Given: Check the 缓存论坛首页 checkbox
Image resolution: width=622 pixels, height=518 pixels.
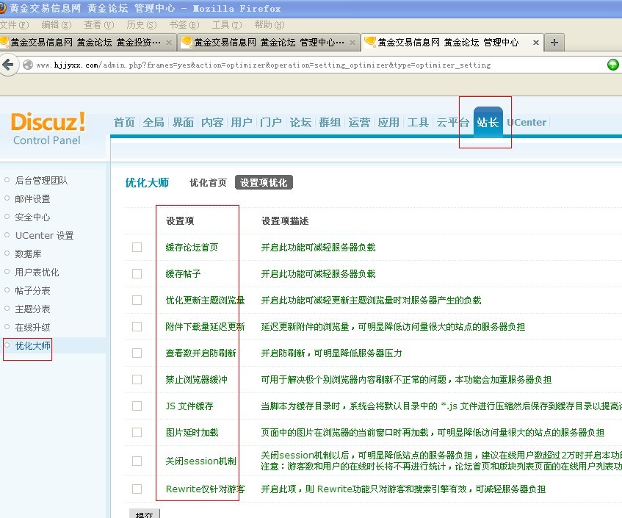Looking at the screenshot, I should [137, 248].
